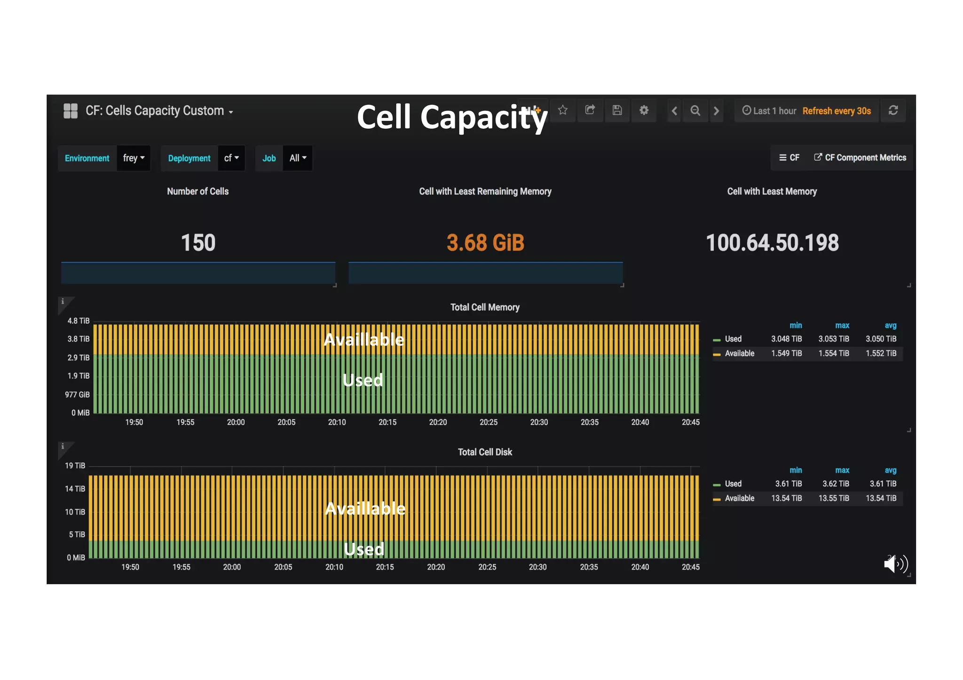Follow the CF Component Metrics link
Screen dimensions: 963x680
pos(860,158)
